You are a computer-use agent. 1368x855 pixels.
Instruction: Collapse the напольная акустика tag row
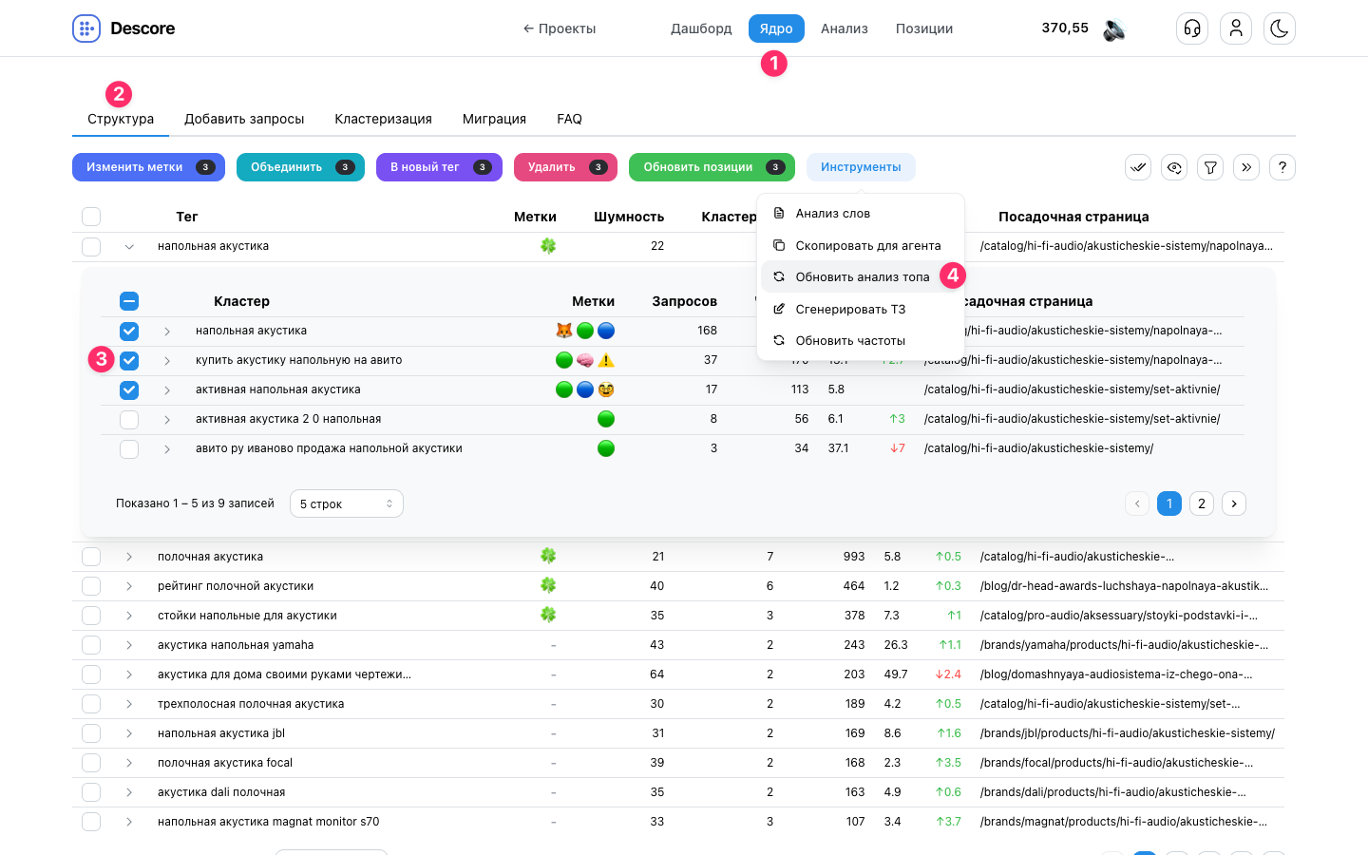point(129,247)
